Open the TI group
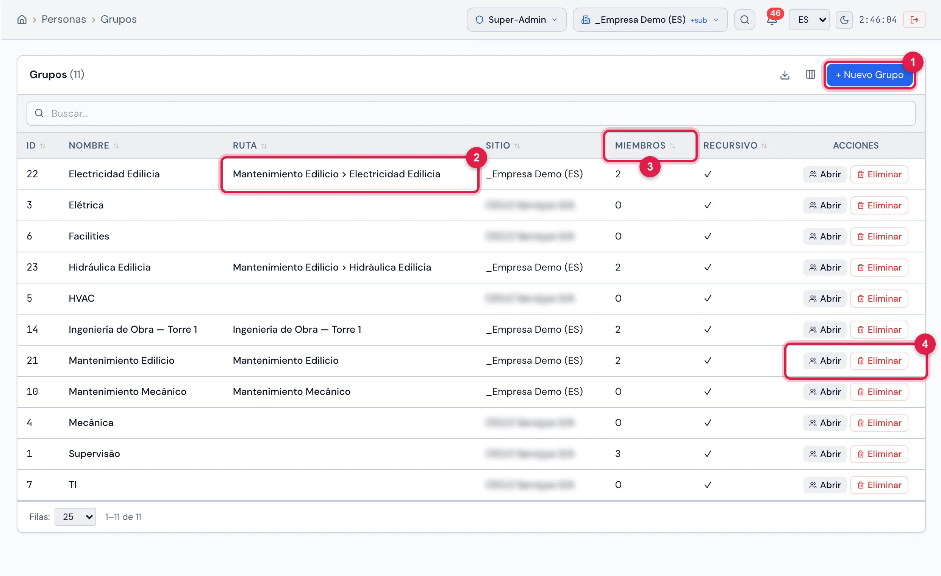 click(825, 485)
